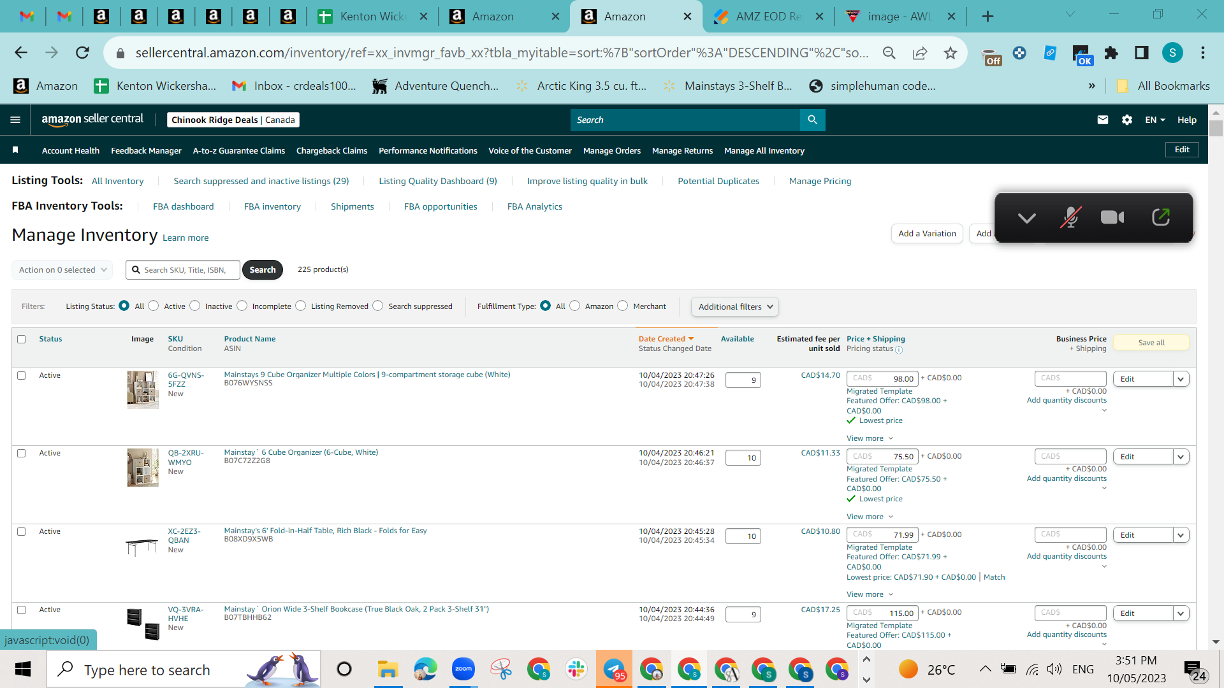Click the magnifier search button in header

[x=812, y=120]
